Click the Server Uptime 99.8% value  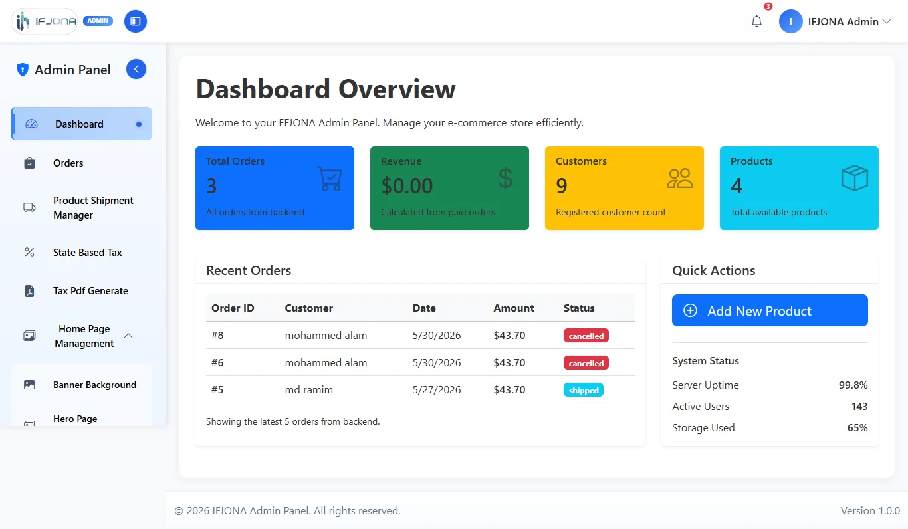(853, 385)
